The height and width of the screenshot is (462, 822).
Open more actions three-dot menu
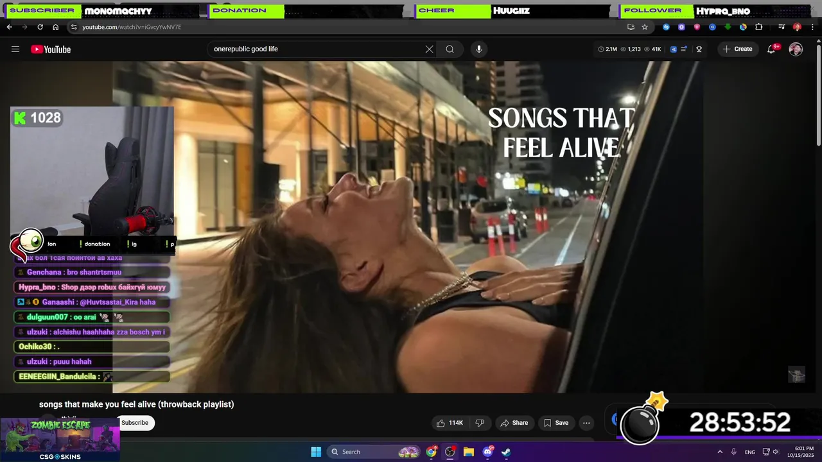click(586, 423)
